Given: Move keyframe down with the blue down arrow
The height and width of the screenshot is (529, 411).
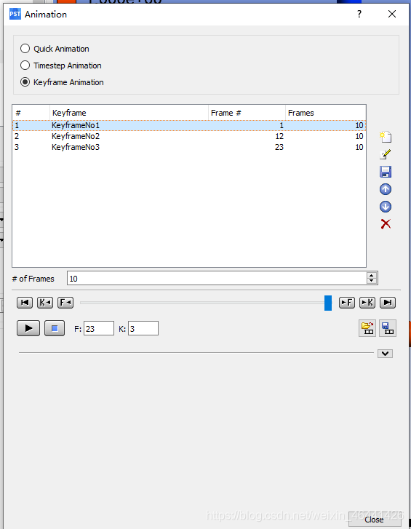Looking at the screenshot, I should [386, 207].
